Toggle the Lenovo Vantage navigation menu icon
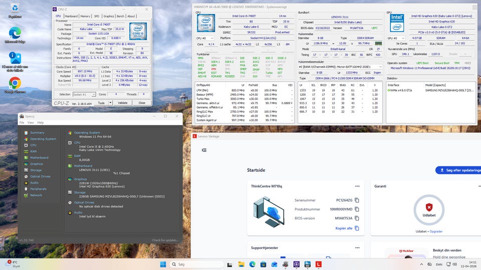 coord(204,150)
